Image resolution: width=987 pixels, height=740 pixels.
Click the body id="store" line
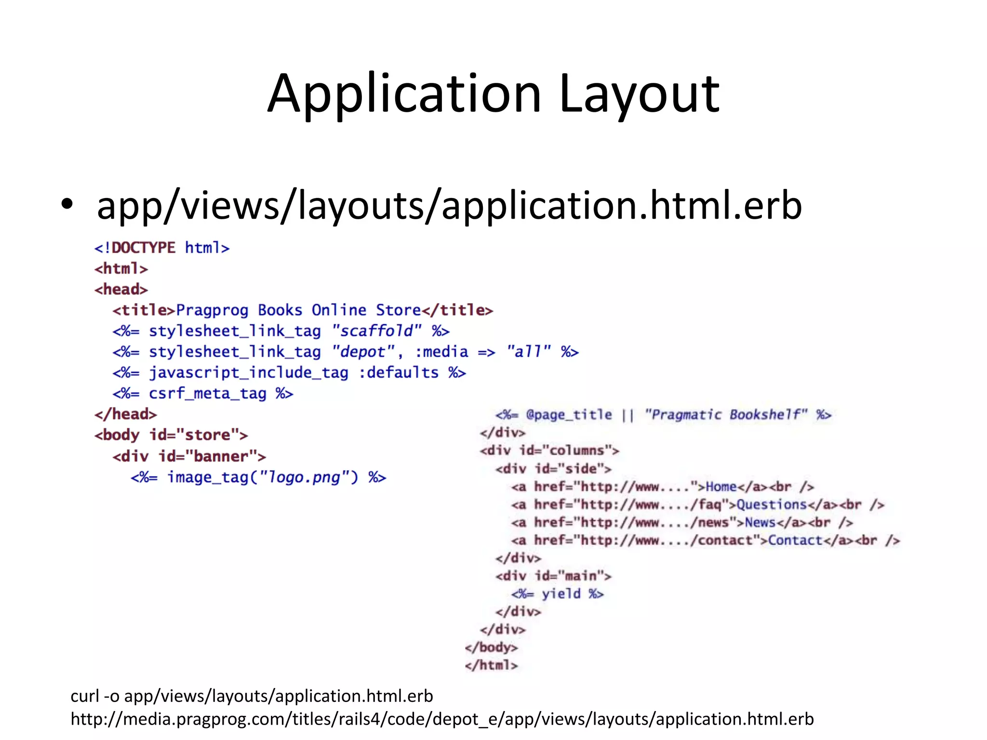point(171,435)
